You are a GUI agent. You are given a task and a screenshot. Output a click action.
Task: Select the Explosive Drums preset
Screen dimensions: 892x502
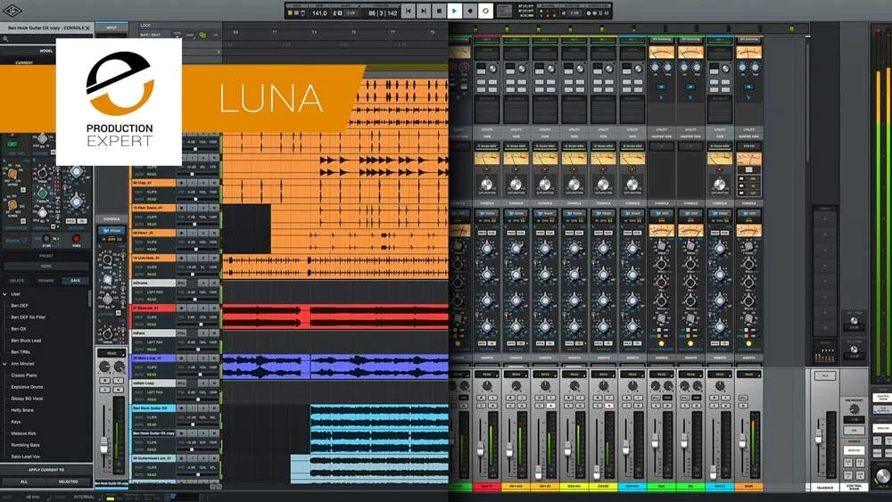pos(27,387)
